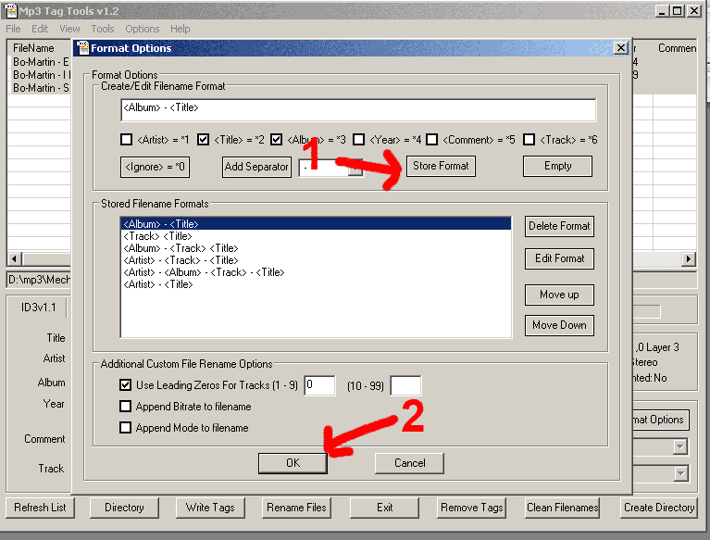Open the Edit menu
Viewport: 710px width, 540px height.
40,29
